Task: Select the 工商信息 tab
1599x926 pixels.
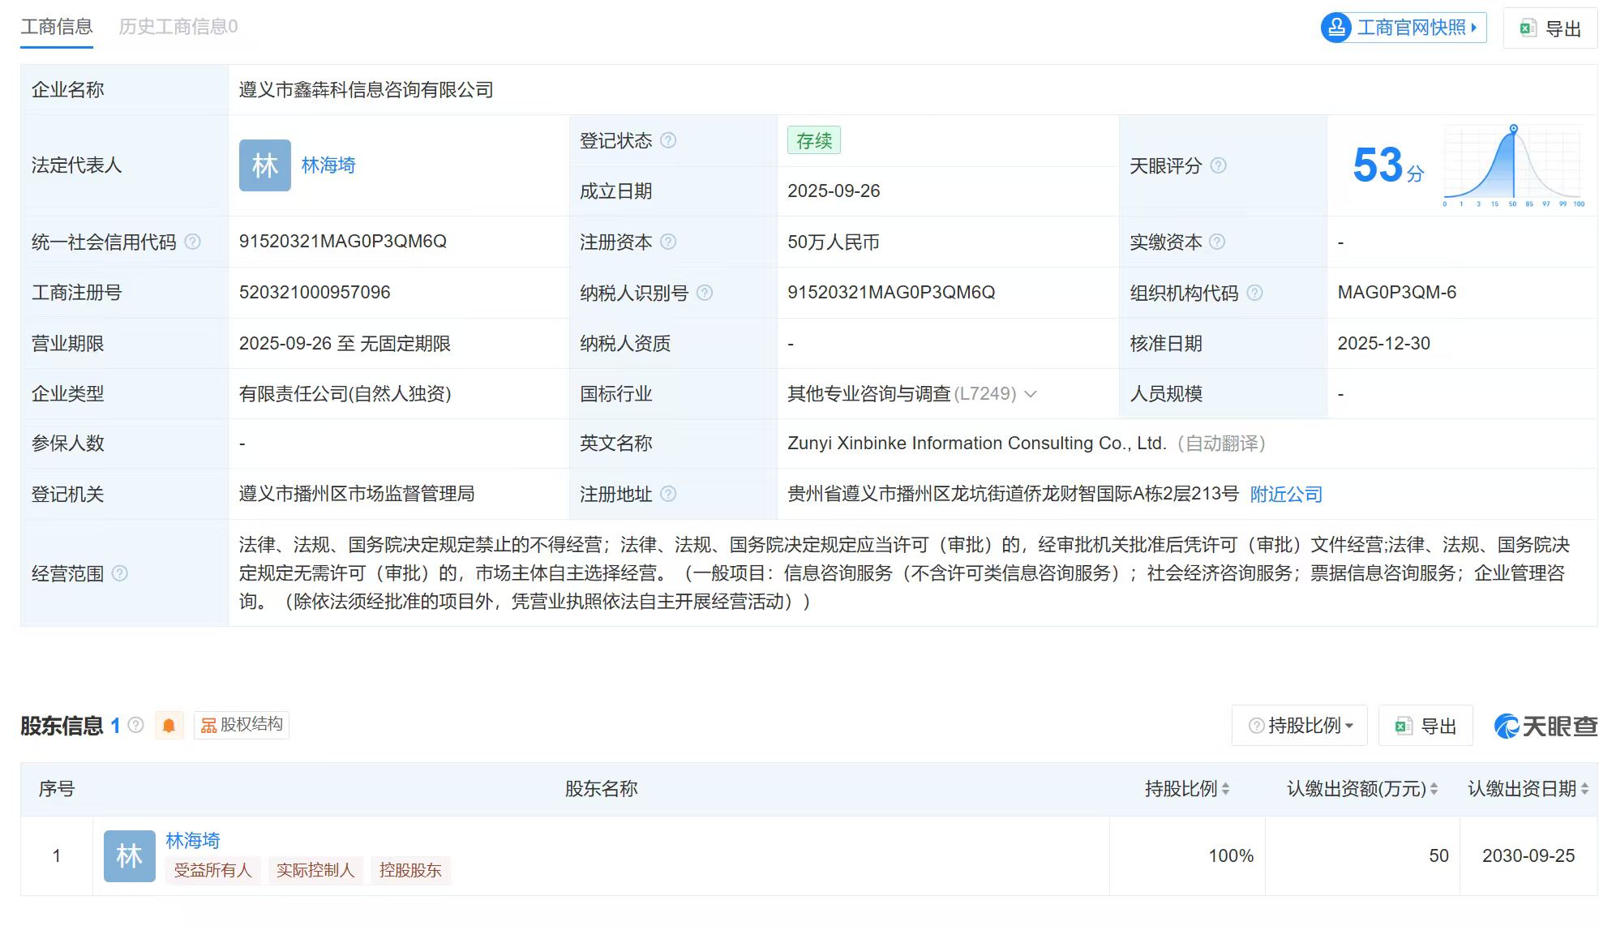Action: pyautogui.click(x=57, y=27)
